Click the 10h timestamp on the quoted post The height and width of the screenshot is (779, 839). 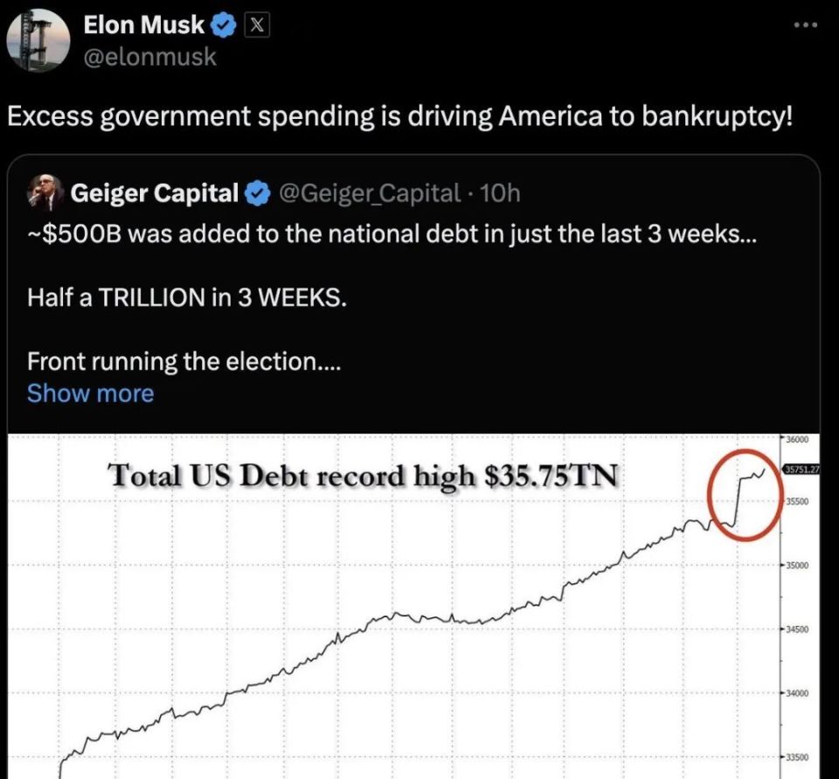(500, 193)
